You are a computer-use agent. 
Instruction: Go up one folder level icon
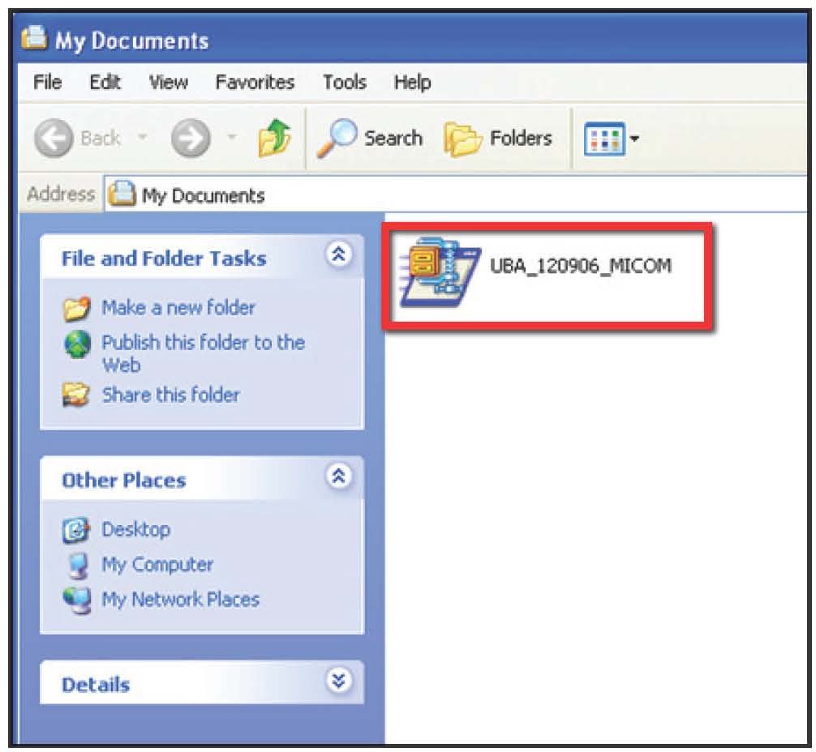tap(274, 138)
